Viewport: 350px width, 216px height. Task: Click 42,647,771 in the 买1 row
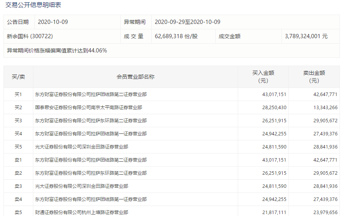[325, 94]
